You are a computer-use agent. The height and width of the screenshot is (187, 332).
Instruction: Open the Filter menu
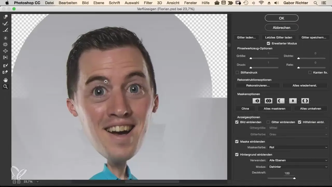(x=148, y=3)
